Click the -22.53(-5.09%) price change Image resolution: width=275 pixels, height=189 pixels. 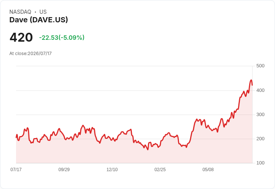coord(62,38)
